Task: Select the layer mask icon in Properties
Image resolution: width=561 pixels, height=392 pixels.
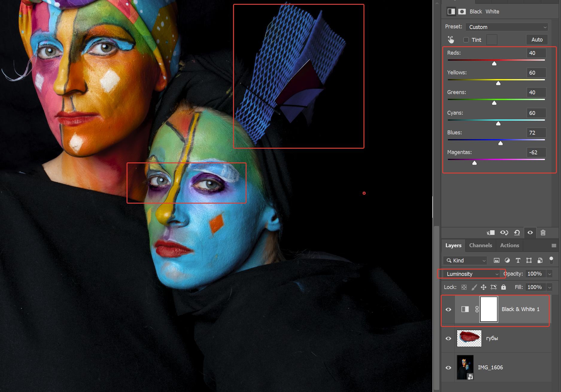Action: tap(462, 12)
